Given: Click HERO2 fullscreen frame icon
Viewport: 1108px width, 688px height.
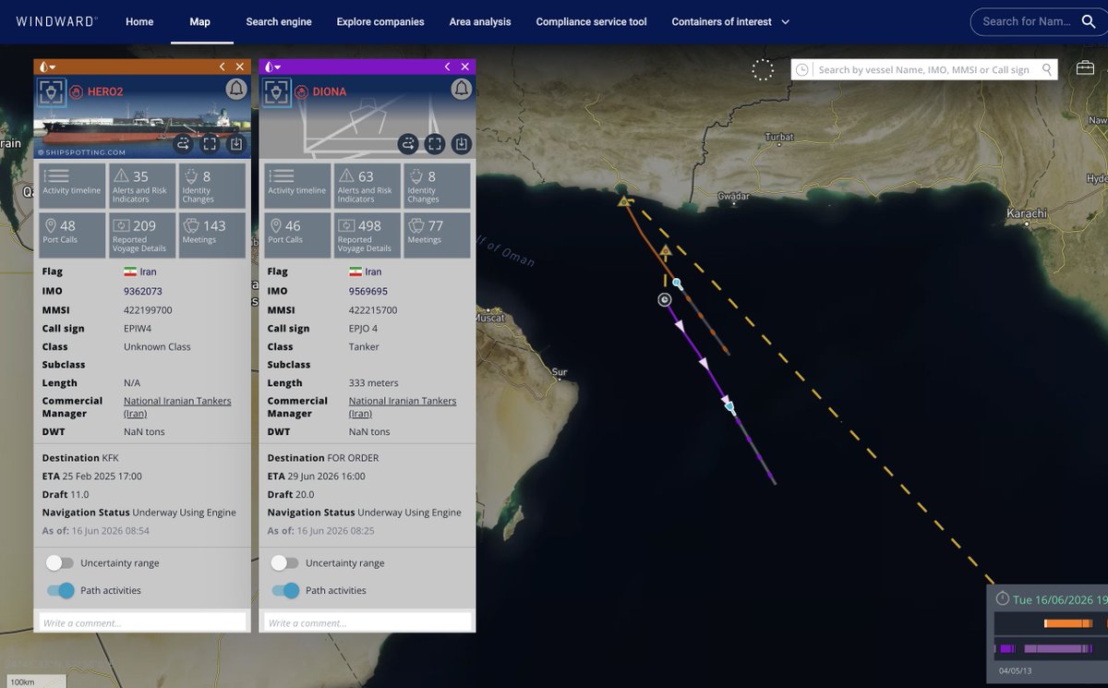Looking at the screenshot, I should [210, 144].
